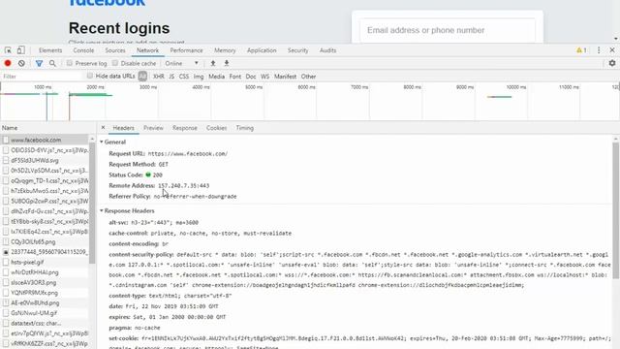
Task: Close the DevTools panel
Action: click(612, 50)
